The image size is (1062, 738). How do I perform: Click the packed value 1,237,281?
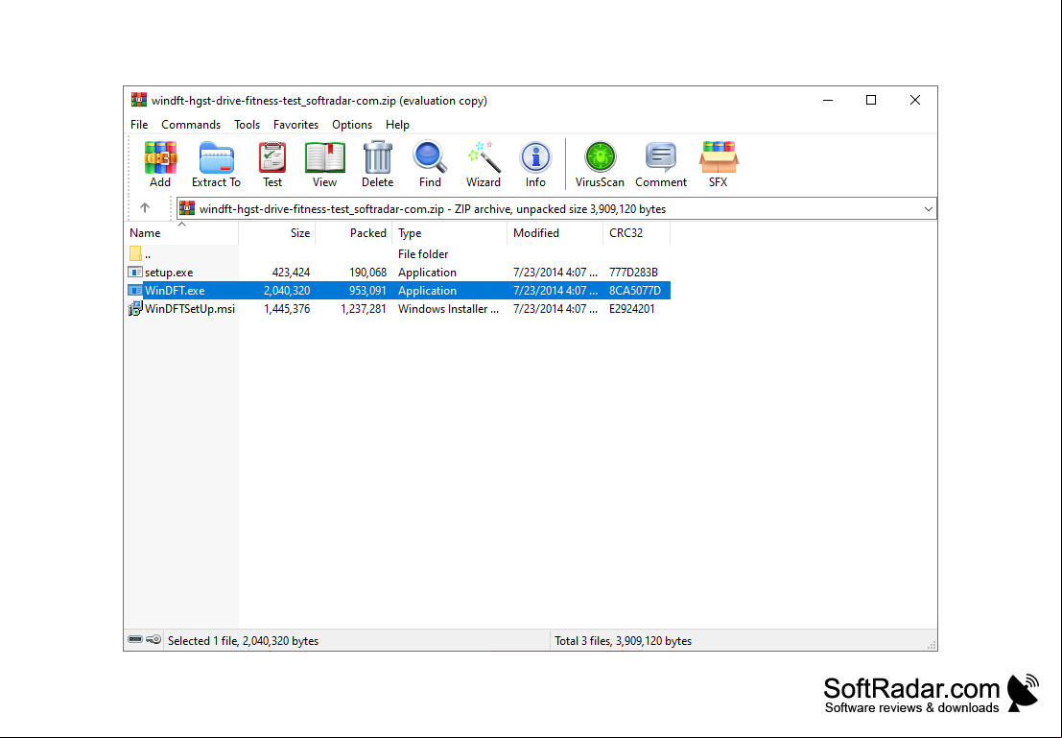tap(364, 309)
